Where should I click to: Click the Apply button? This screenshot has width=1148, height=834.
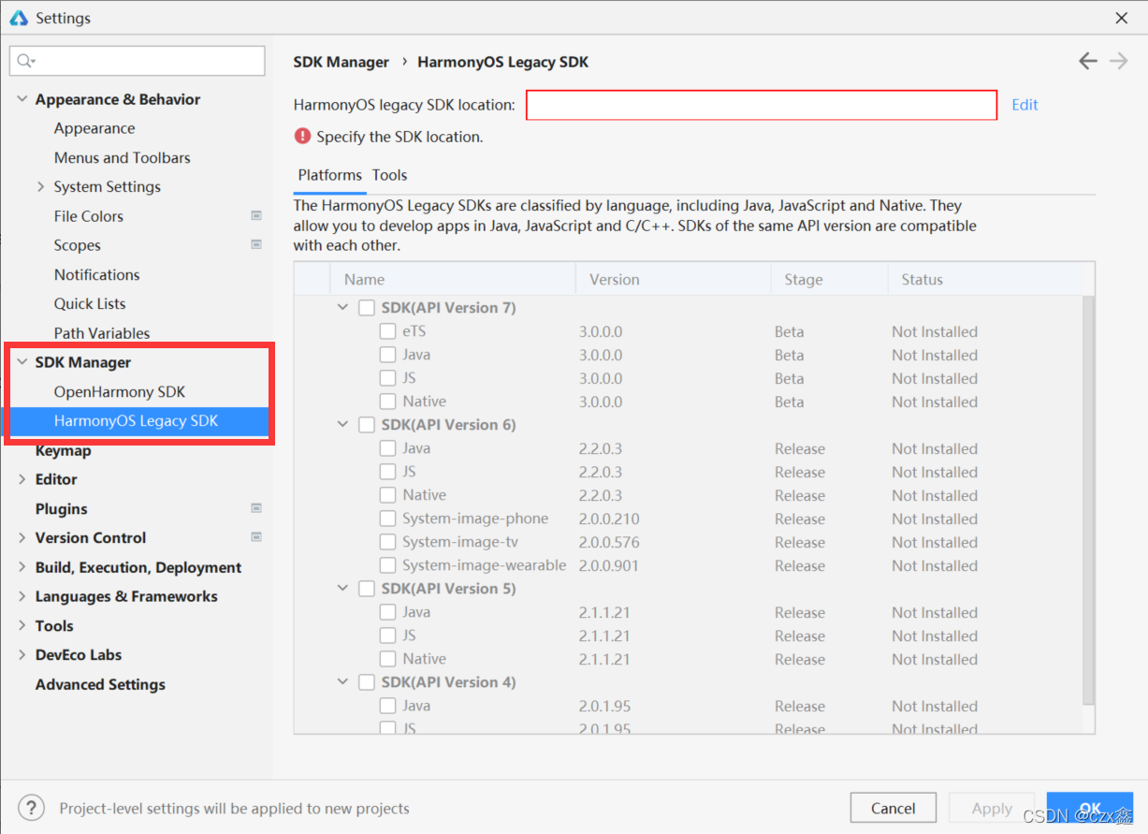tap(992, 808)
